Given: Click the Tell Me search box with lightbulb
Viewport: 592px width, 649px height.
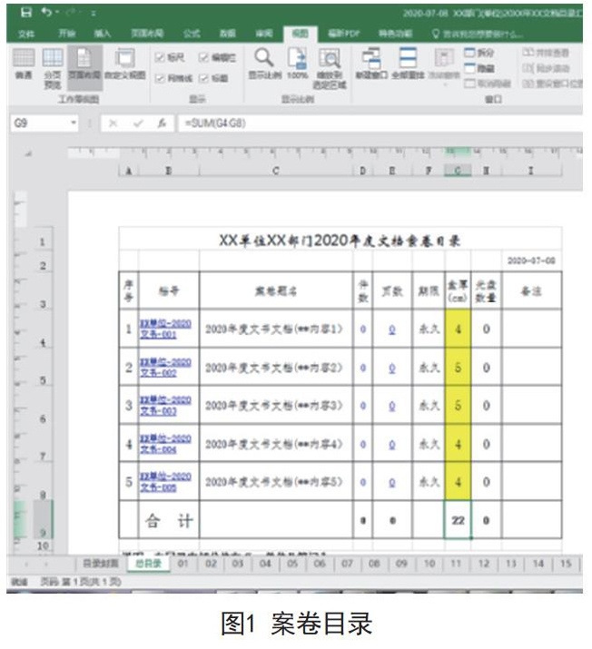Looking at the screenshot, I should click(x=476, y=34).
